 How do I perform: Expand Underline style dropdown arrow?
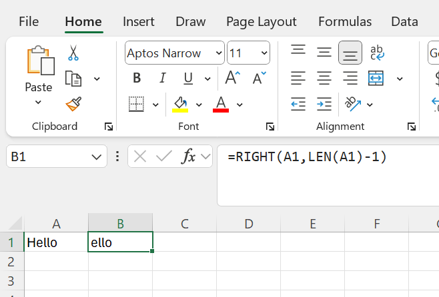207,79
